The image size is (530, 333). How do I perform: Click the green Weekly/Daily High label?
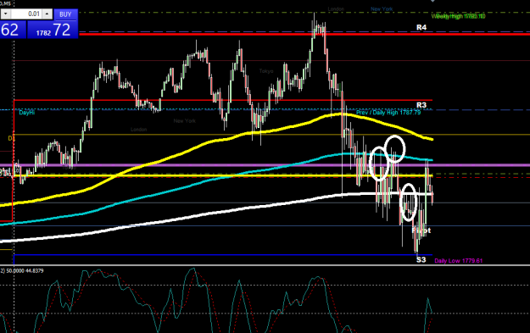coord(458,16)
